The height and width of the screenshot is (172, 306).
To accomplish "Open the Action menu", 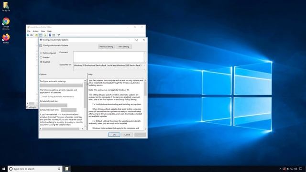I will click(x=35, y=31).
